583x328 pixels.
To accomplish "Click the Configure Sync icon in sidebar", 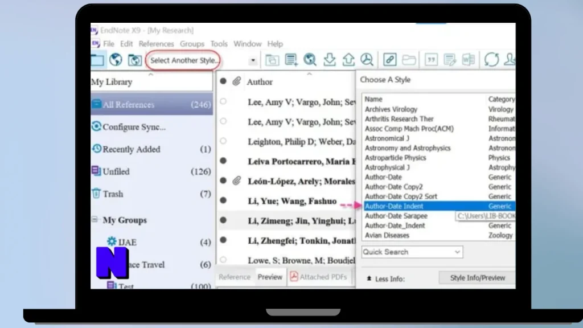I will pos(96,126).
